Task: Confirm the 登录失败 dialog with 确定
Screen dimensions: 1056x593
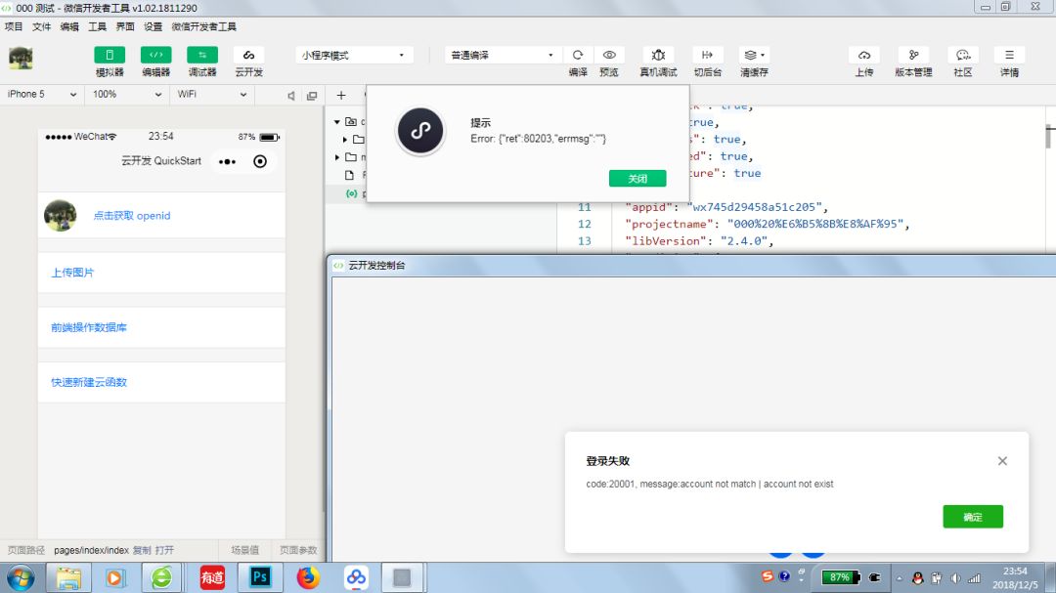Action: 973,516
